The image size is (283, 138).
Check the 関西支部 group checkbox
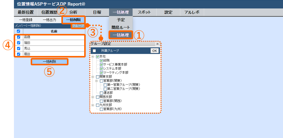point(98,97)
